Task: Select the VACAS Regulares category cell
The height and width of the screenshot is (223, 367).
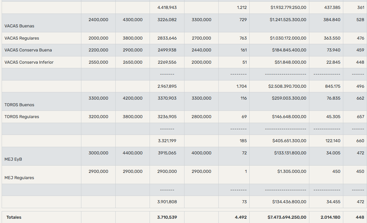Action: [x=42, y=38]
